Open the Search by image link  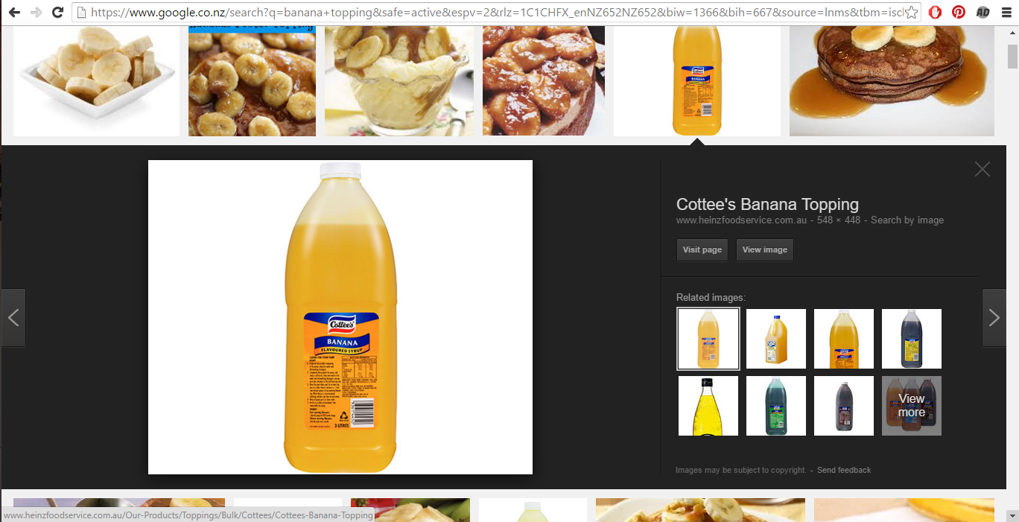point(907,220)
